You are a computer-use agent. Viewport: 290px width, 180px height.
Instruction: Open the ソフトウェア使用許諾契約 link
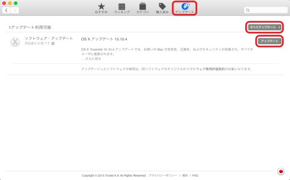(x=205, y=69)
